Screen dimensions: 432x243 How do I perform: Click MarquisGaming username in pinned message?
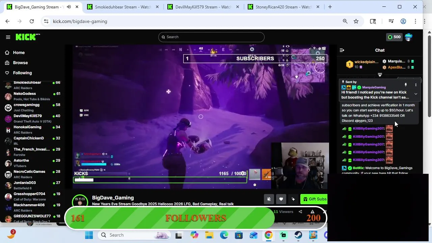[x=374, y=87]
